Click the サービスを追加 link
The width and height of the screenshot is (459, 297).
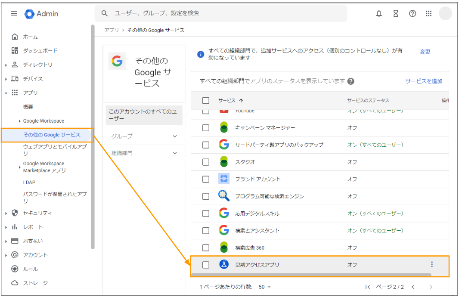424,81
